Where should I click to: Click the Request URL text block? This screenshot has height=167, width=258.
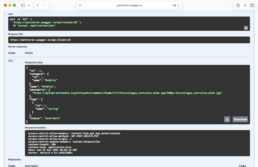click(40, 40)
